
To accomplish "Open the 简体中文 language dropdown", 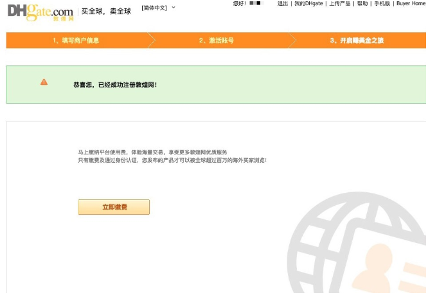I will (x=158, y=8).
